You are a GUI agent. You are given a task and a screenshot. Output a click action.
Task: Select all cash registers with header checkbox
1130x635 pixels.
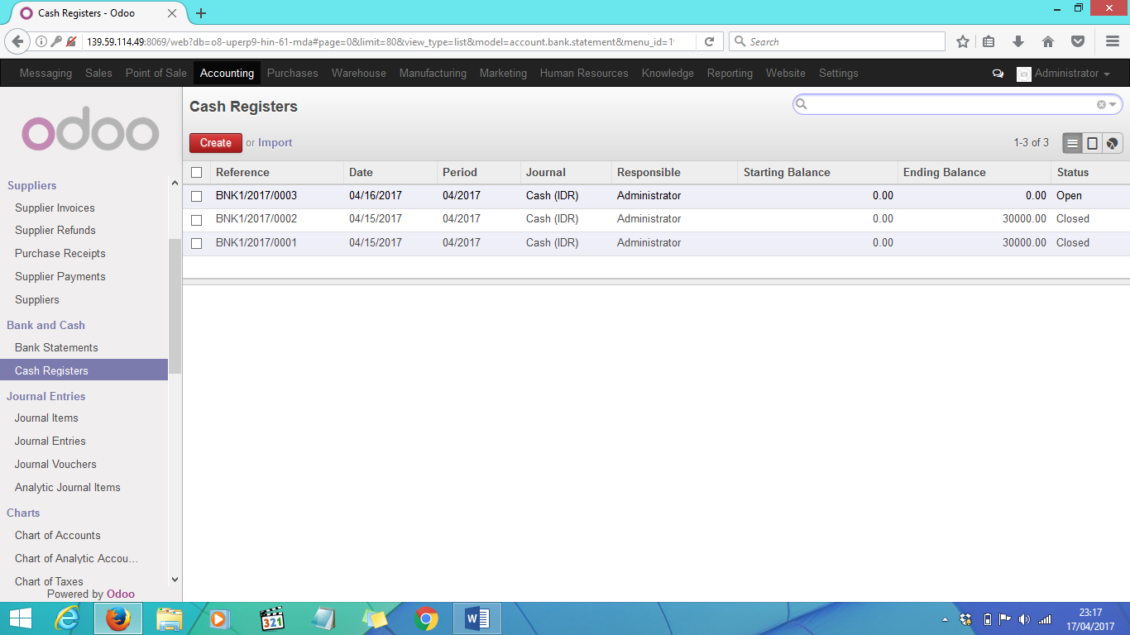point(196,173)
